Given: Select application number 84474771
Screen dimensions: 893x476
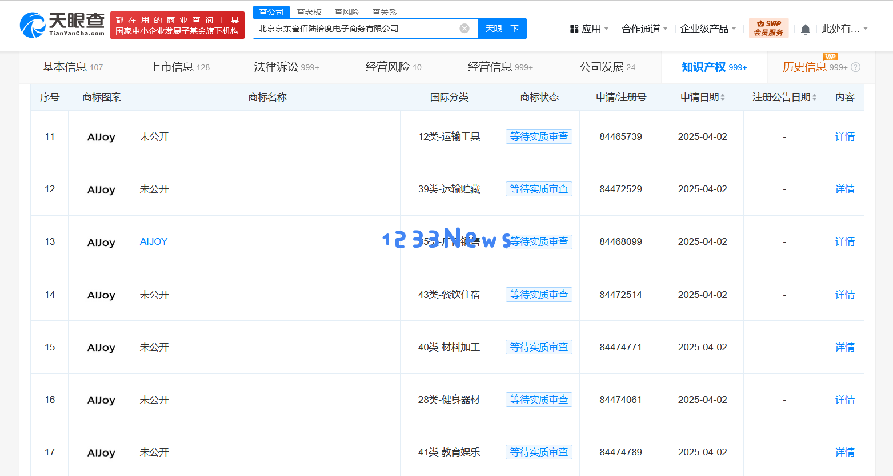Looking at the screenshot, I should pyautogui.click(x=620, y=348).
